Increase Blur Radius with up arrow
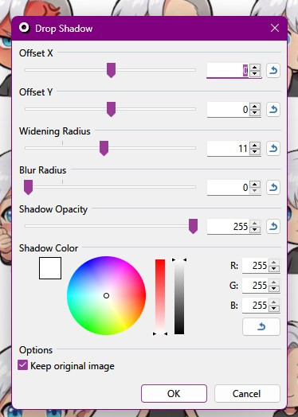This screenshot has width=298, height=417. (255, 185)
